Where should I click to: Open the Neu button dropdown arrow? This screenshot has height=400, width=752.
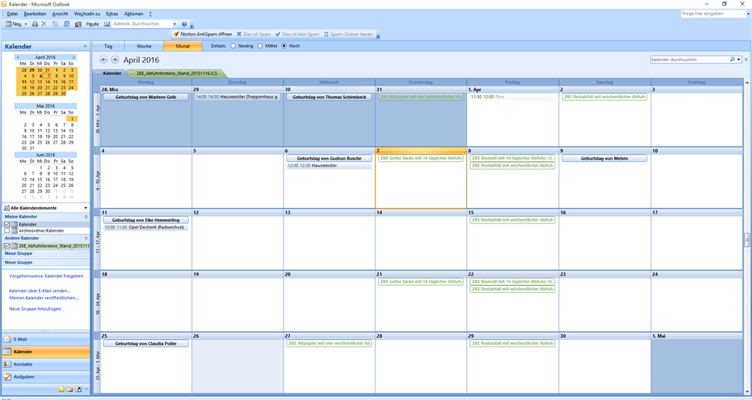tap(26, 24)
